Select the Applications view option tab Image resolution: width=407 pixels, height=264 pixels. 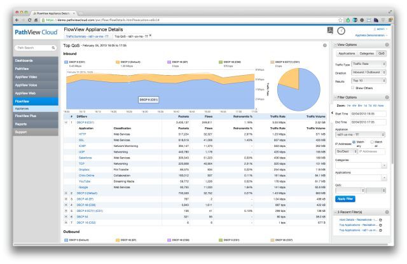click(347, 53)
